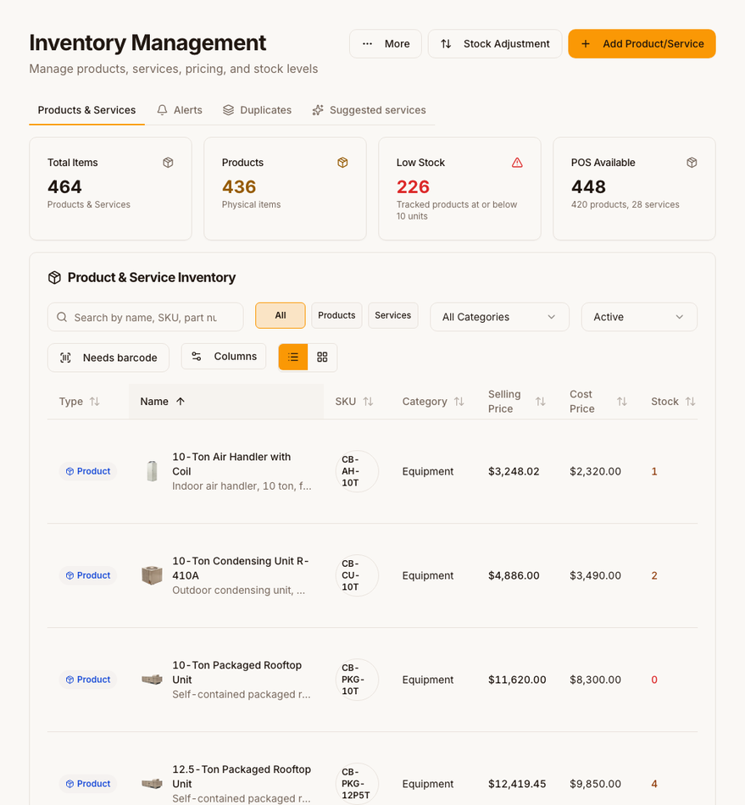
Task: Click the Product badge for 10-Ton Air Handler
Action: (x=88, y=471)
